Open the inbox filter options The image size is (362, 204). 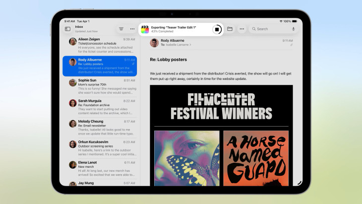(121, 29)
